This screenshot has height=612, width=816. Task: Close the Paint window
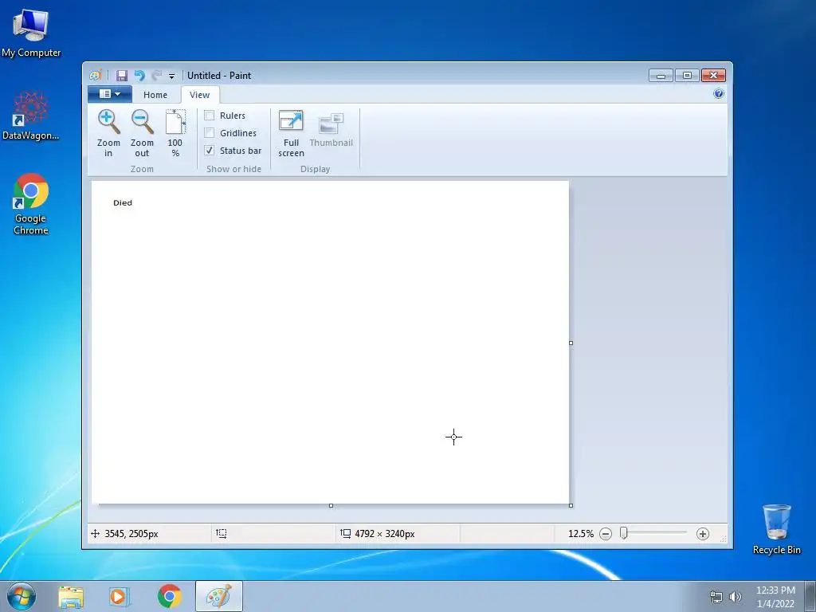[713, 76]
